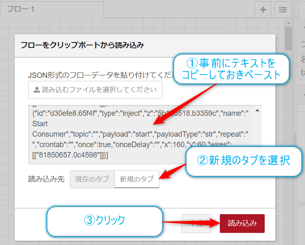This screenshot has height=245, width=305.
Task: Click the red 読み込み import button
Action: (242, 223)
